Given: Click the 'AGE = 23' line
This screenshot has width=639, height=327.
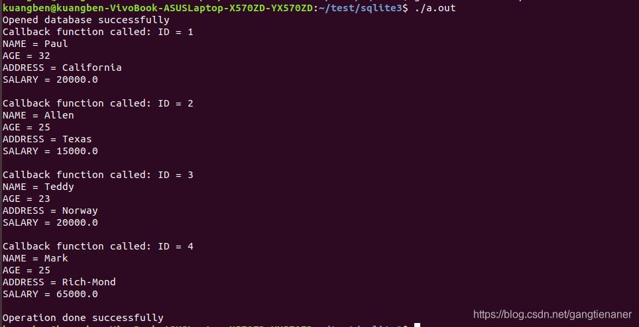Looking at the screenshot, I should pos(27,199).
